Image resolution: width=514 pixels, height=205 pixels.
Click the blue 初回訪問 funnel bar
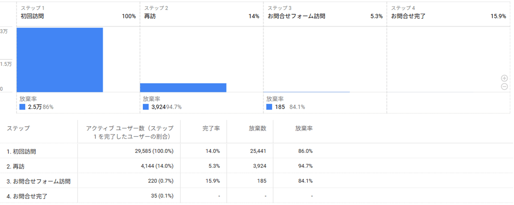pos(60,60)
